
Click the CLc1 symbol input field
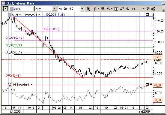21,9
